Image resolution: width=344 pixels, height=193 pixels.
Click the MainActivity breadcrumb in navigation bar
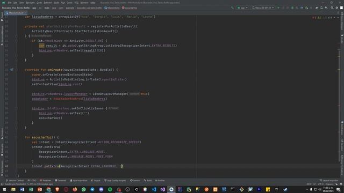click(112, 8)
